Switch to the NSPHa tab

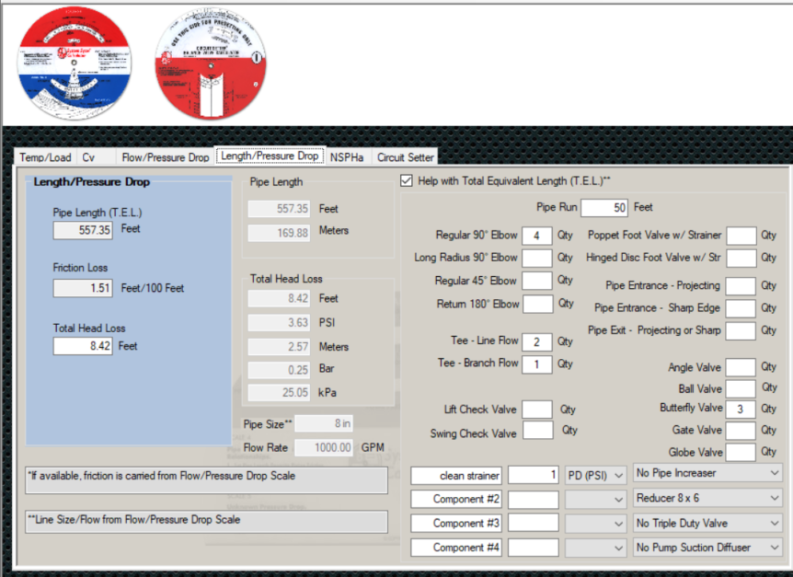coord(347,157)
